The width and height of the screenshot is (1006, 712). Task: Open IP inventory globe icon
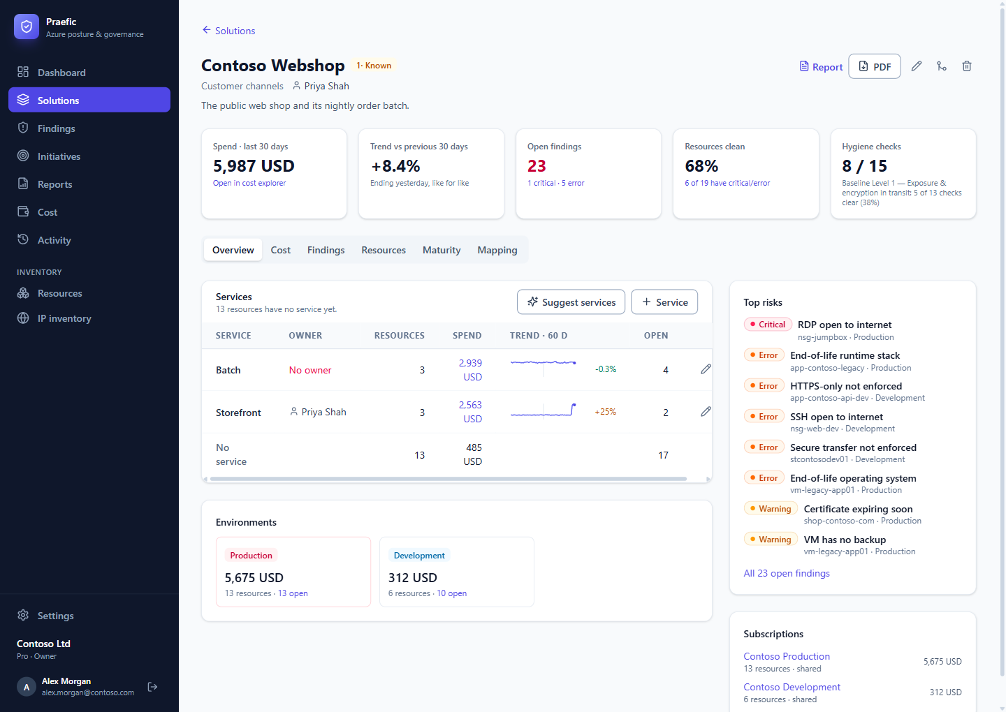pyautogui.click(x=23, y=318)
